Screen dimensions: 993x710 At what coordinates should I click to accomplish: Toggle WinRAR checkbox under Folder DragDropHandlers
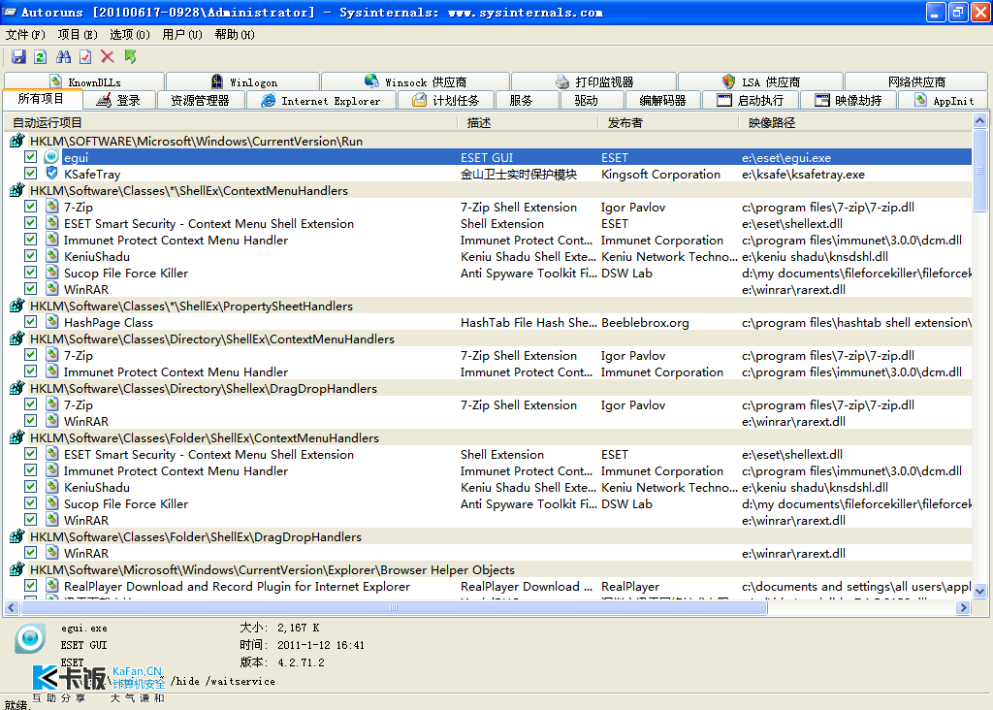[30, 552]
